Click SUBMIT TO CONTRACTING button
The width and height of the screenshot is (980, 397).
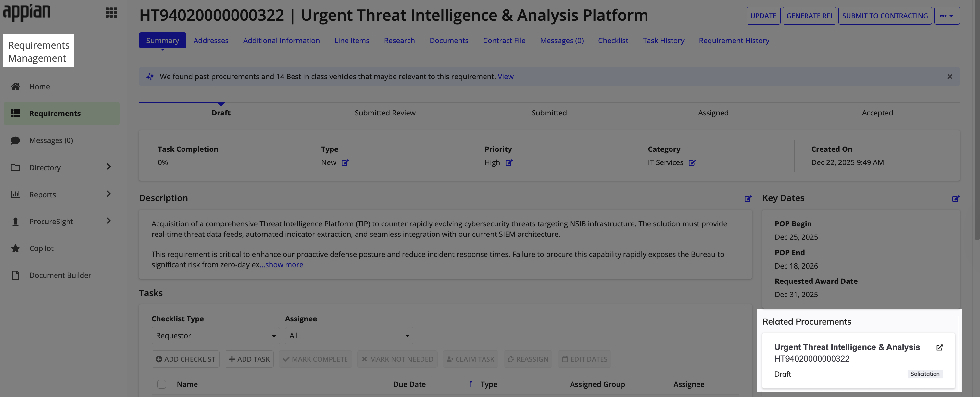[885, 16]
